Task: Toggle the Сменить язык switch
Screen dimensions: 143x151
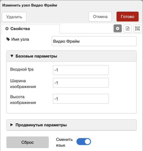Action: point(84,142)
